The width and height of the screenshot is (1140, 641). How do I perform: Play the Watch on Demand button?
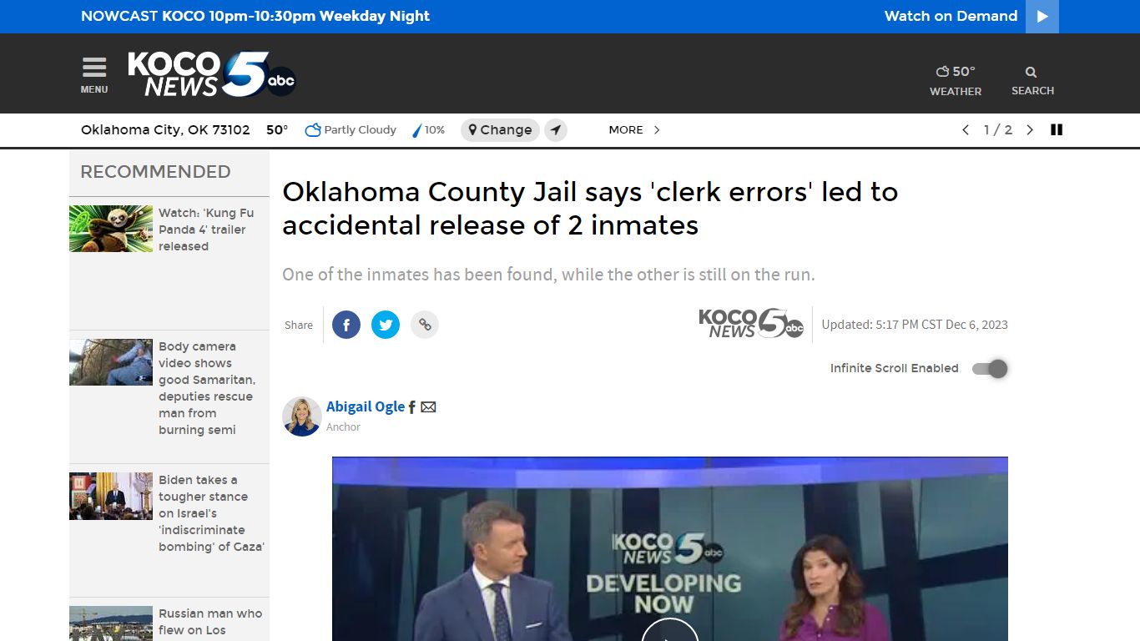pyautogui.click(x=1042, y=17)
